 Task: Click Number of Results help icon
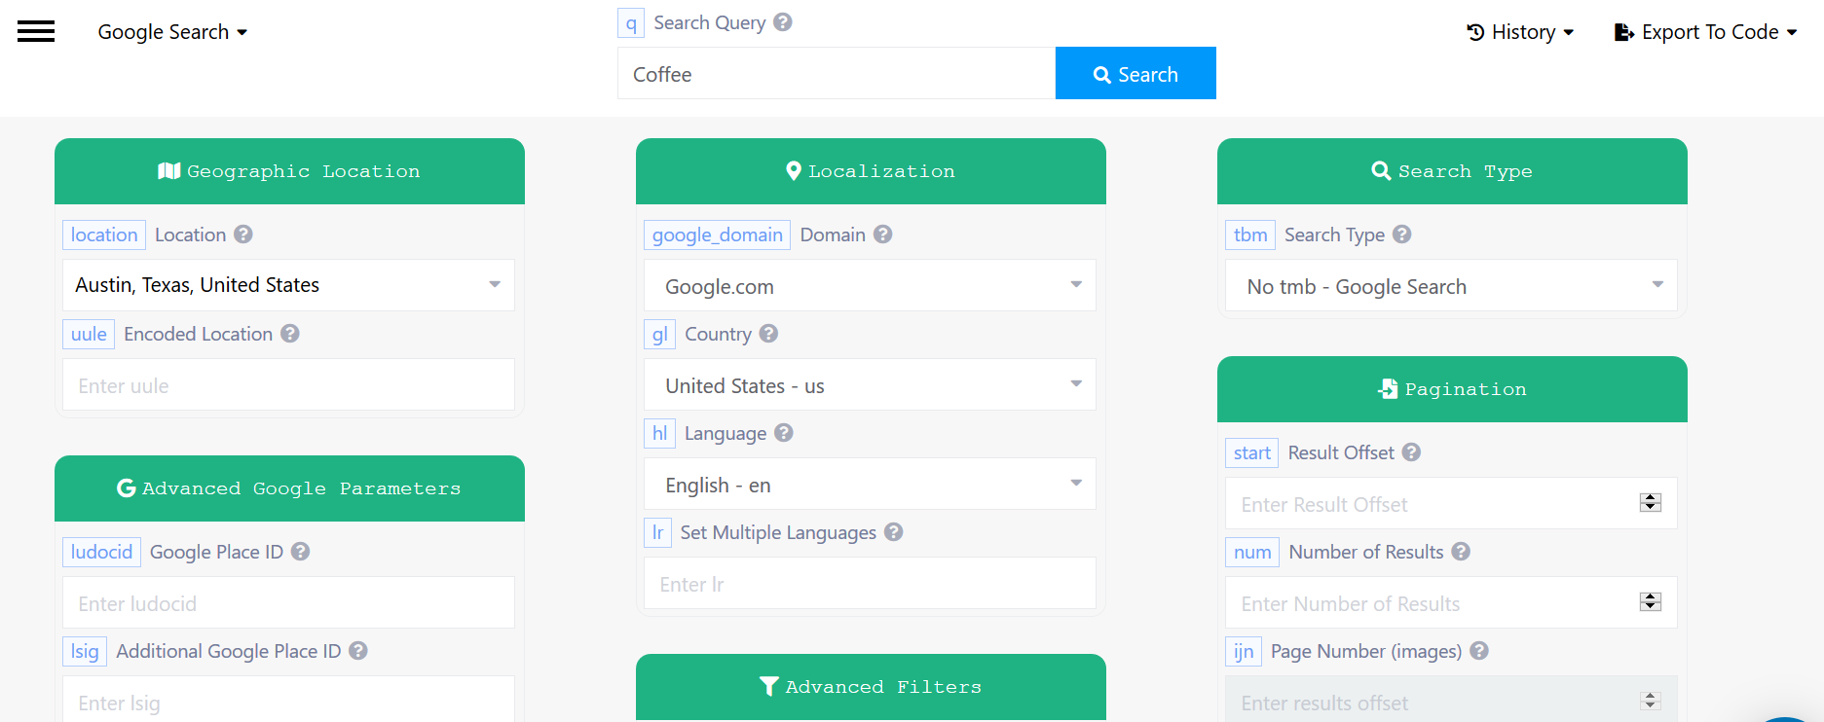pos(1461,552)
